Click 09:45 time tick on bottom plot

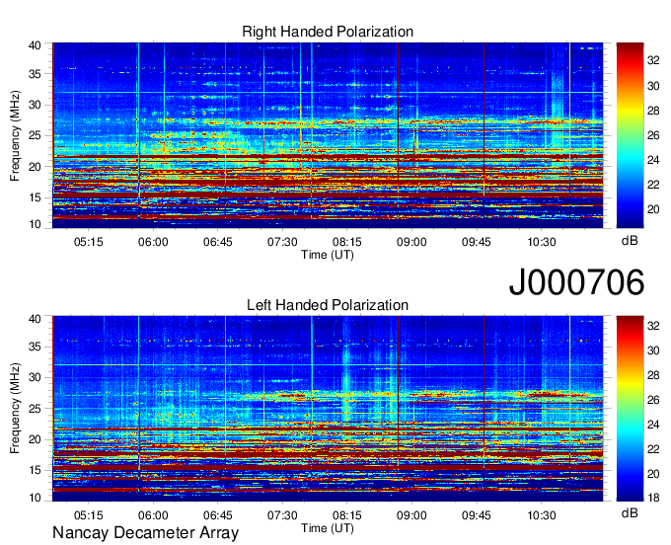pos(477,515)
